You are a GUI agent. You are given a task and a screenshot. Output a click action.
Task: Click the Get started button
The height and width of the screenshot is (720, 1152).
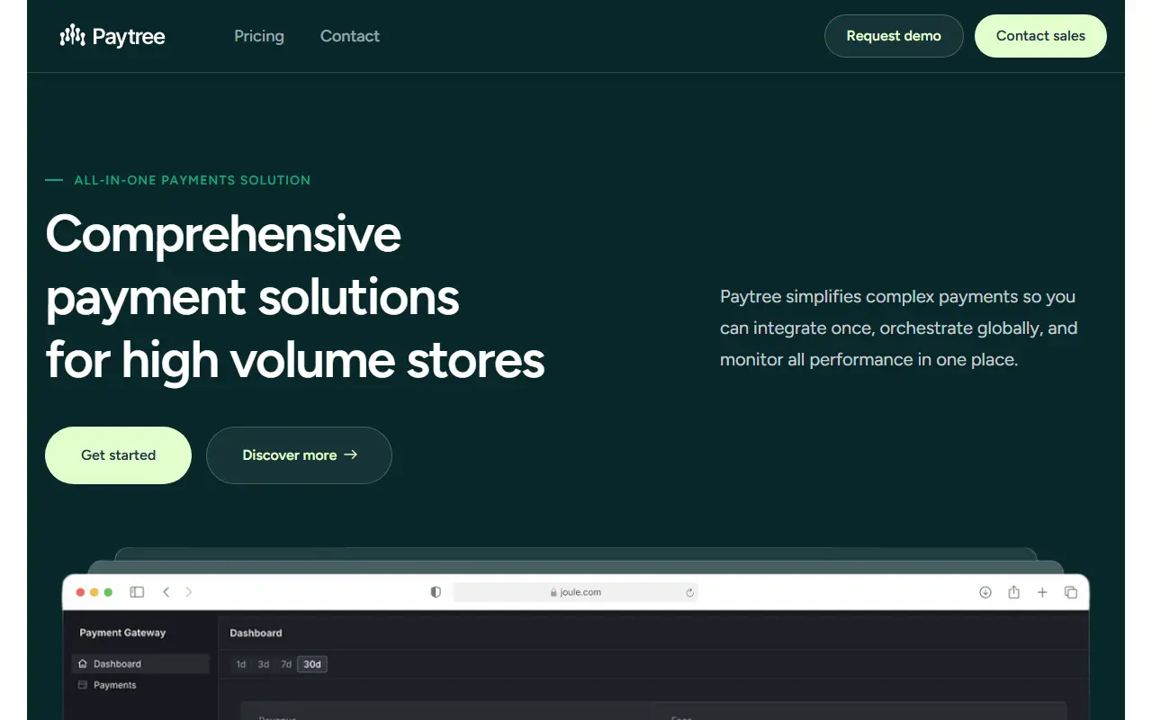118,455
